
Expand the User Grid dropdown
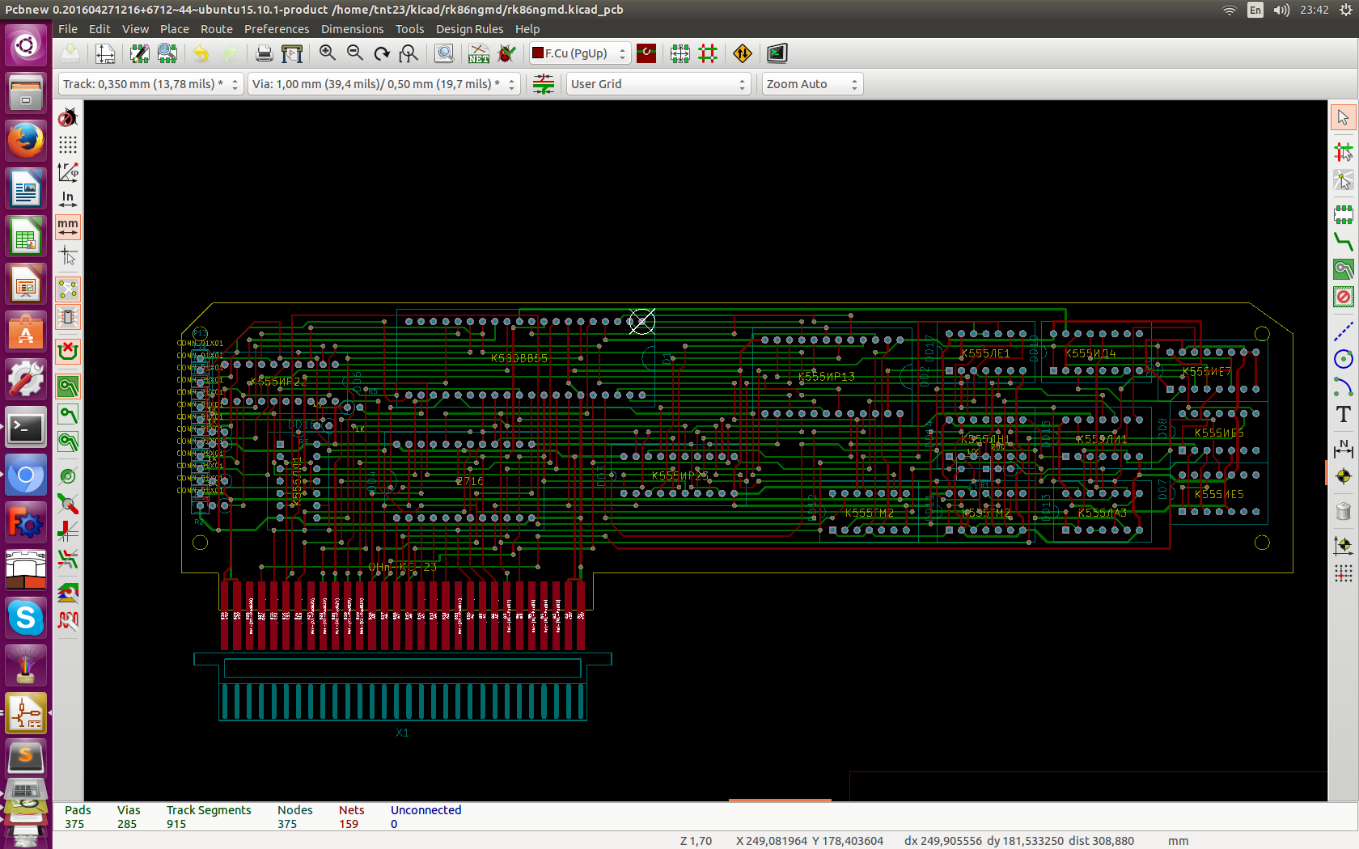(x=658, y=84)
